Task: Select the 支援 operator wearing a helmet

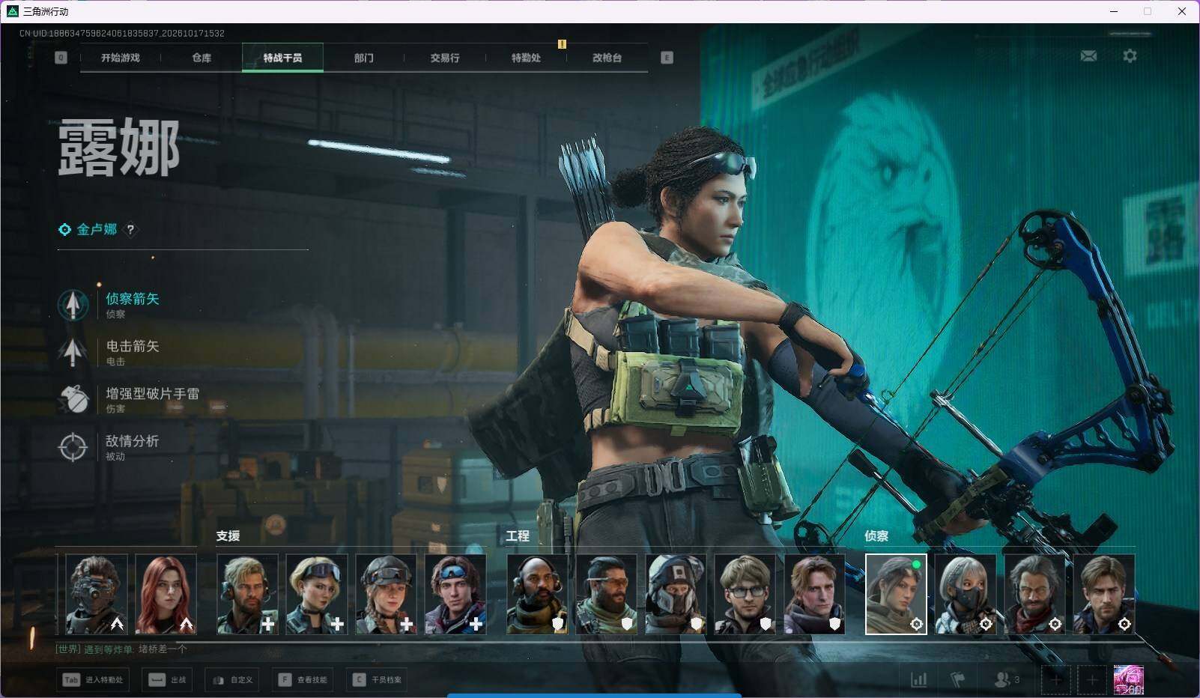Action: (386, 595)
